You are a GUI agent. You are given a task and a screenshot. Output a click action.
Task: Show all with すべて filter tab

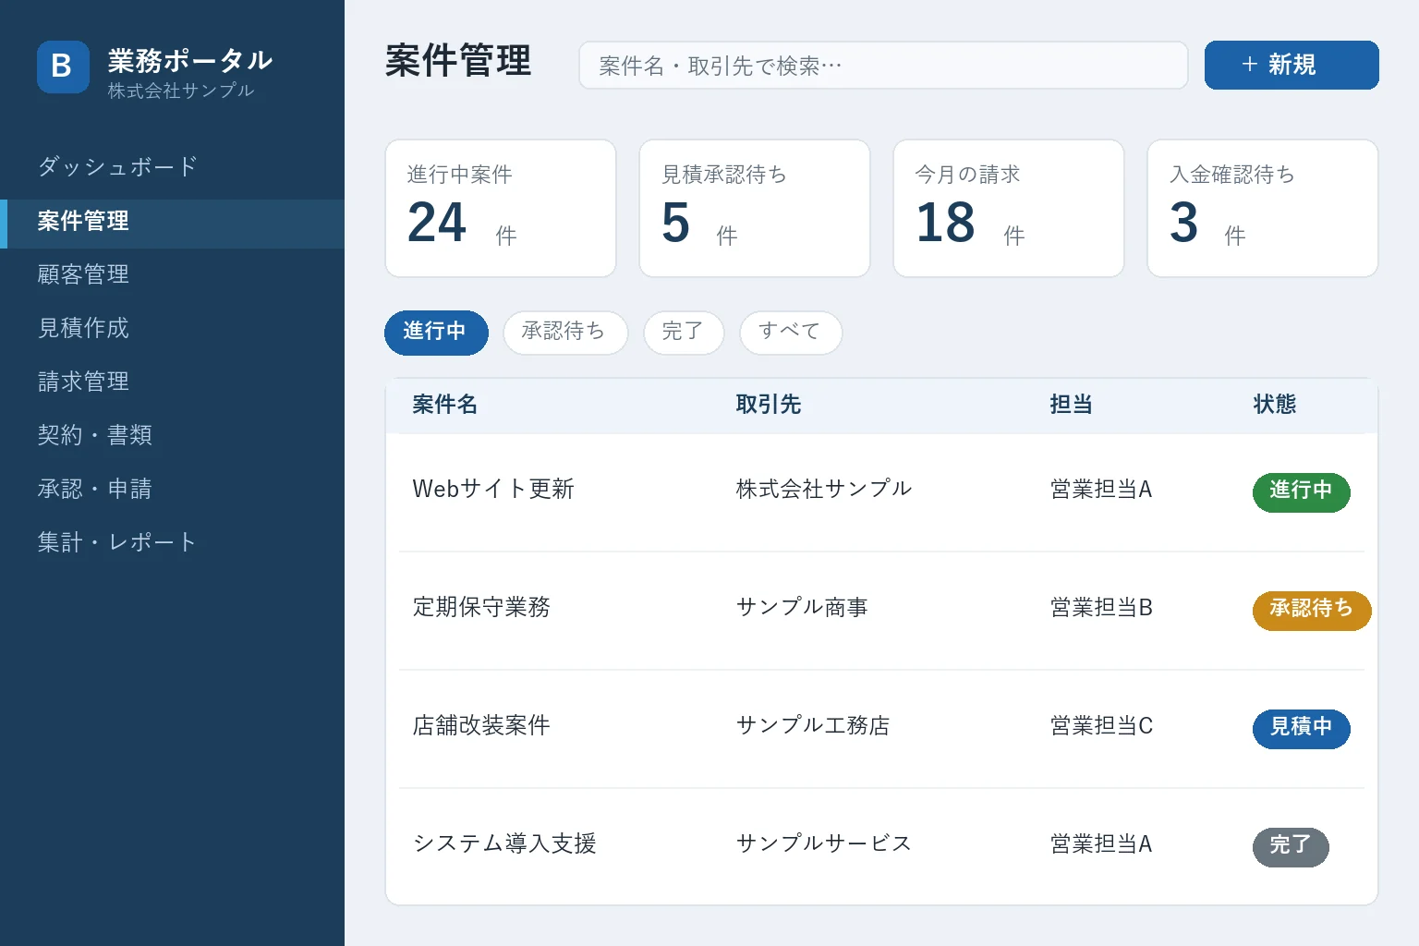(791, 333)
